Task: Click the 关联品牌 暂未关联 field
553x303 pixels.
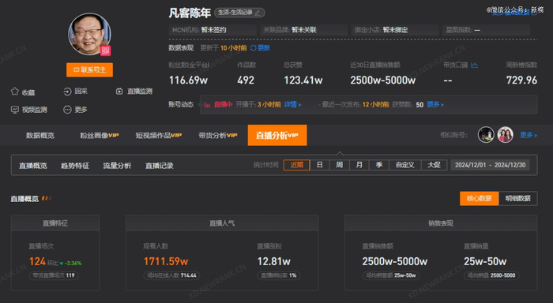Action: [x=304, y=30]
